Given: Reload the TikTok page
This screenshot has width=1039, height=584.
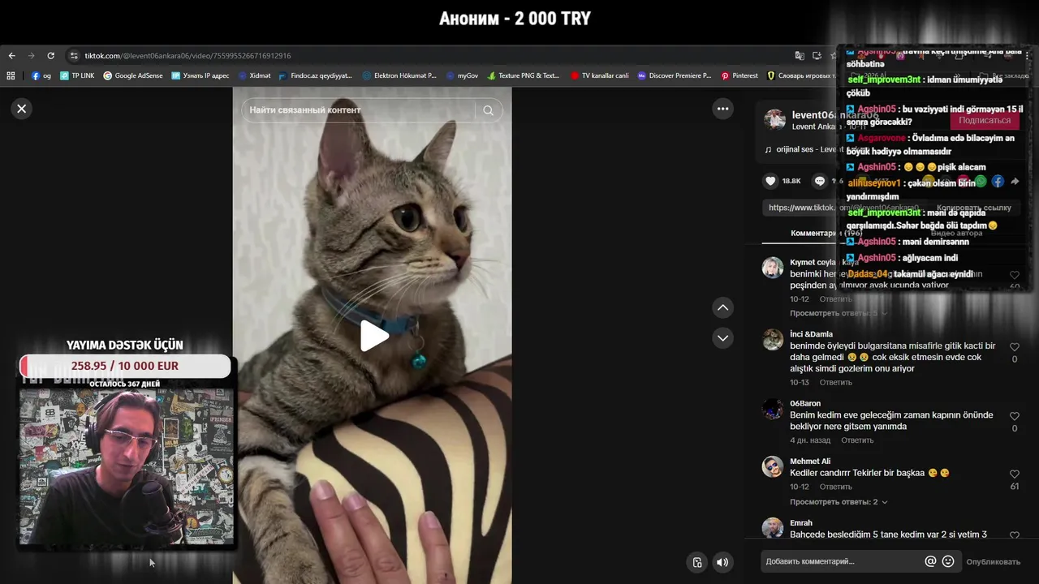Looking at the screenshot, I should (x=50, y=56).
